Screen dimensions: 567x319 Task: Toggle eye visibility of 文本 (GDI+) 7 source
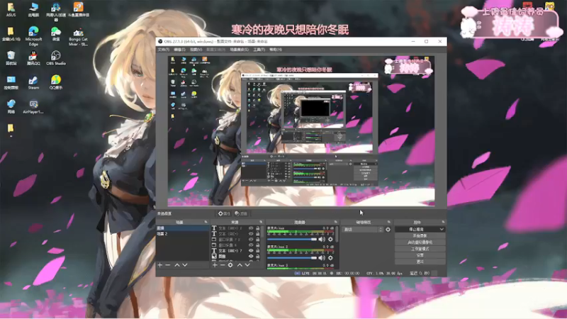pos(251,250)
